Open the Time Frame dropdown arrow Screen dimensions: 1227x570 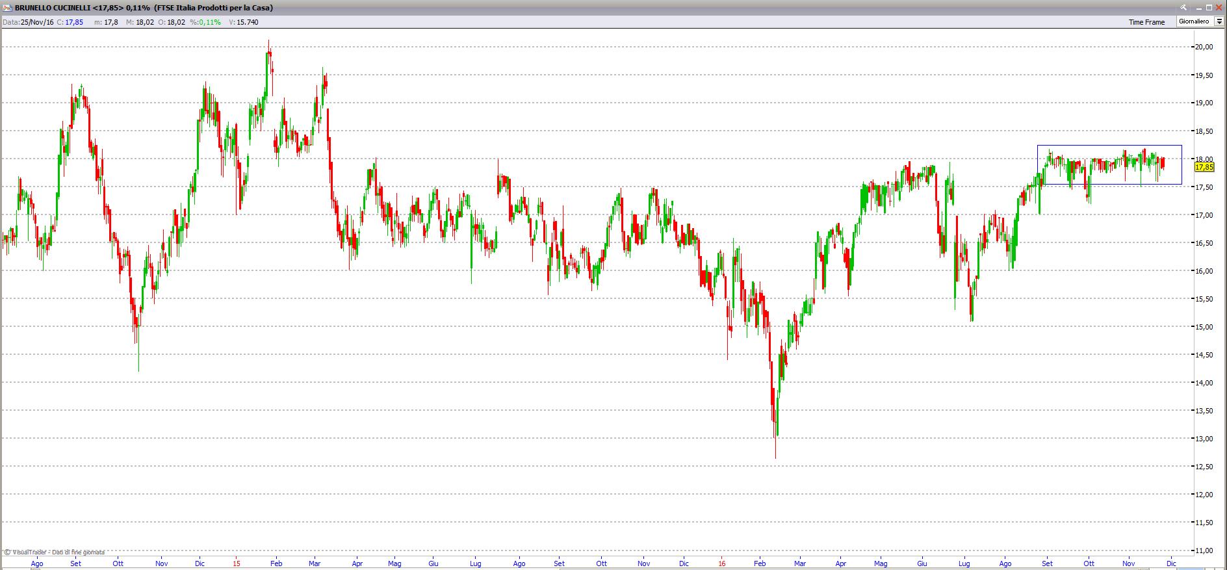pos(1219,21)
